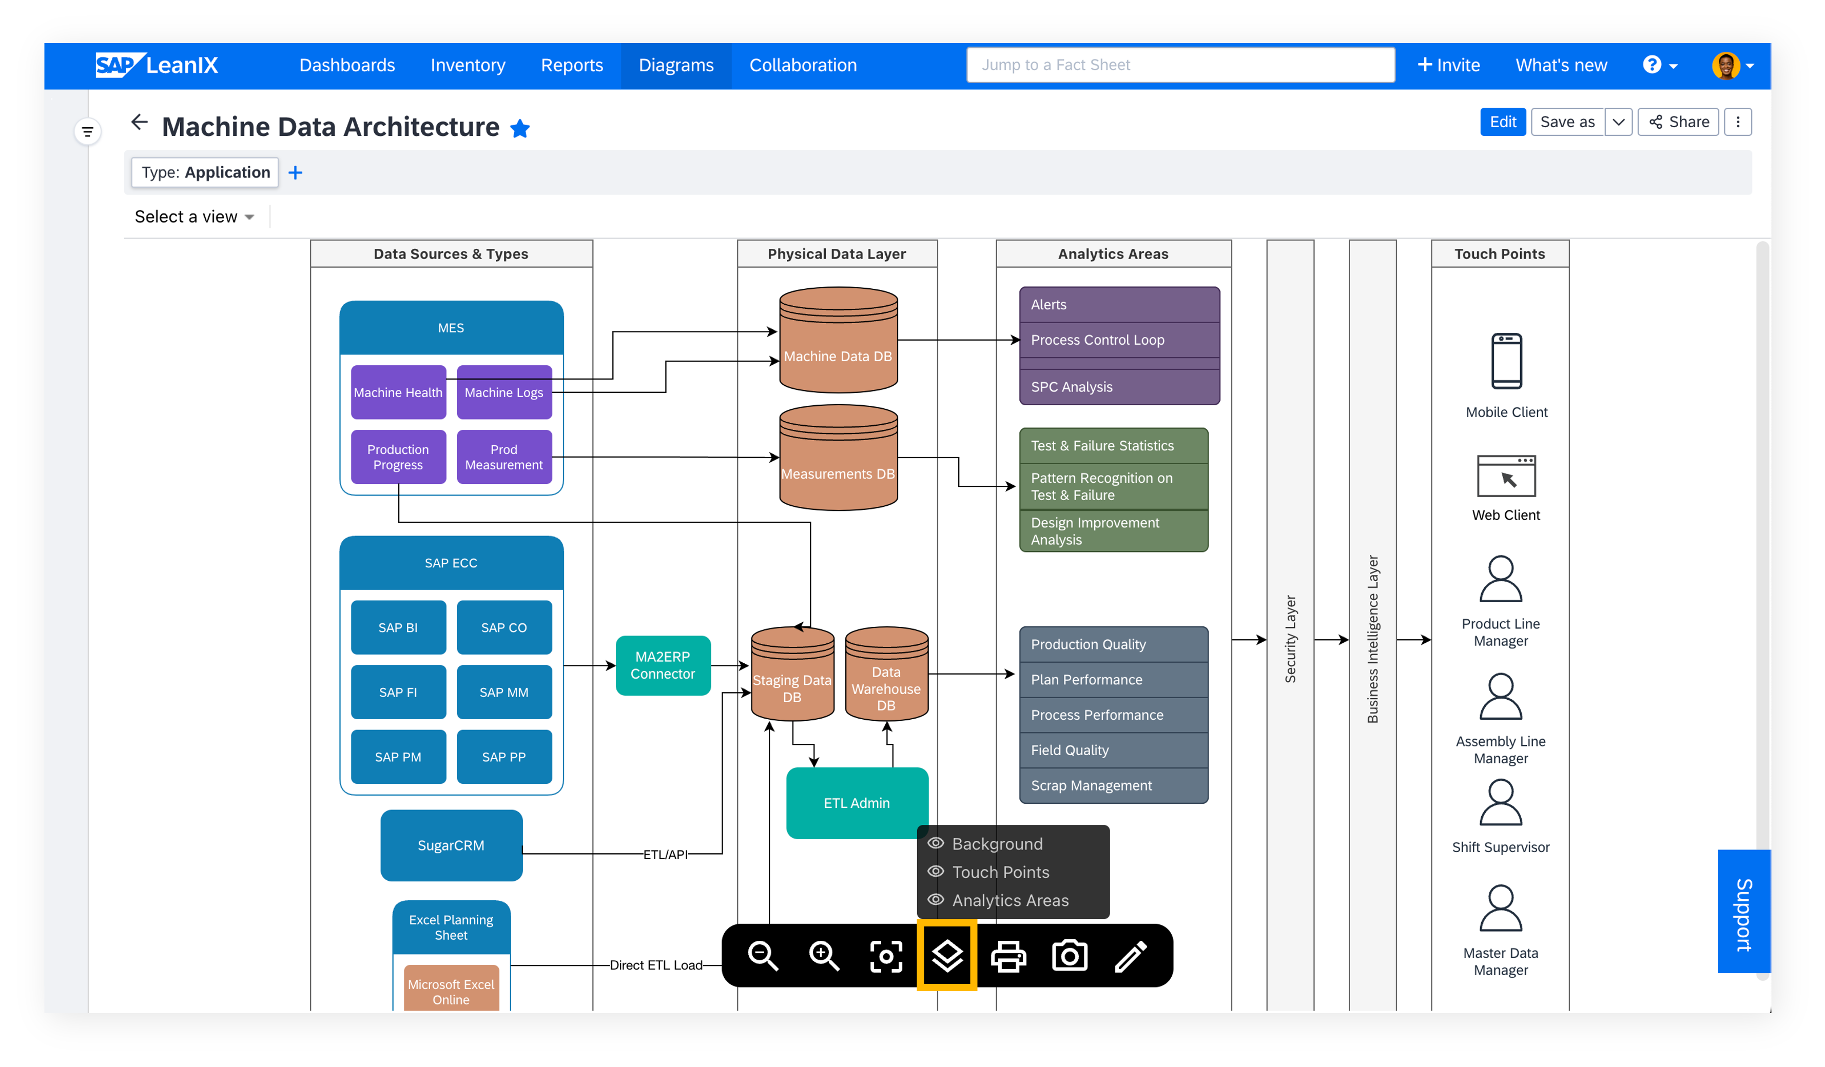Select the Microsoft Excel Online box
This screenshot has width=1825, height=1067.
451,988
